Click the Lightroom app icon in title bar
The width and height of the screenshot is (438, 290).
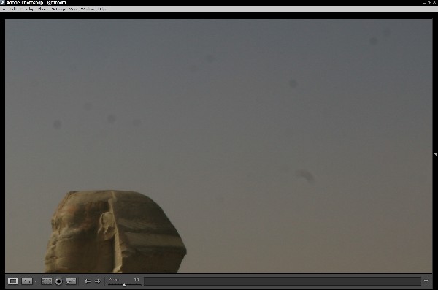tap(2, 2)
